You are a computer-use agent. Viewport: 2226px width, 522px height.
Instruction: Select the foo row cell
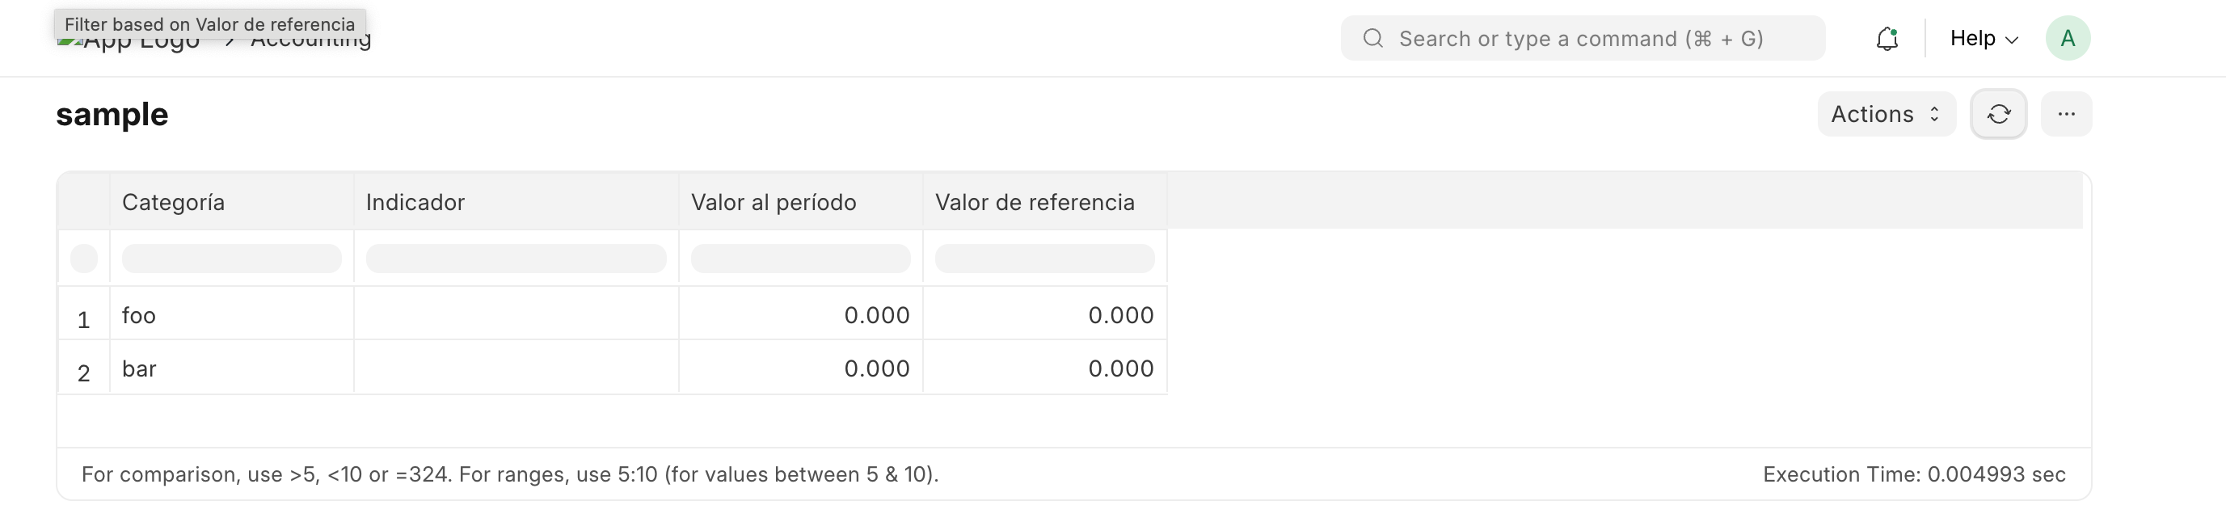pyautogui.click(x=232, y=314)
